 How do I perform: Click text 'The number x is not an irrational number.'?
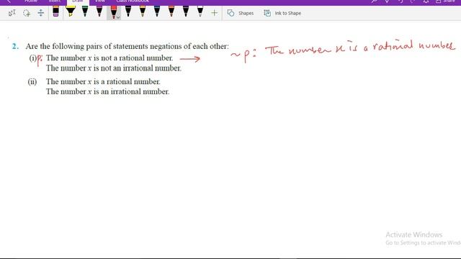pos(114,68)
